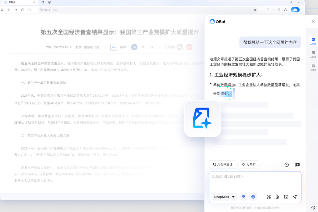This screenshot has width=318, height=212.
Task: Select the 小 small font size option
Action: click(134, 47)
